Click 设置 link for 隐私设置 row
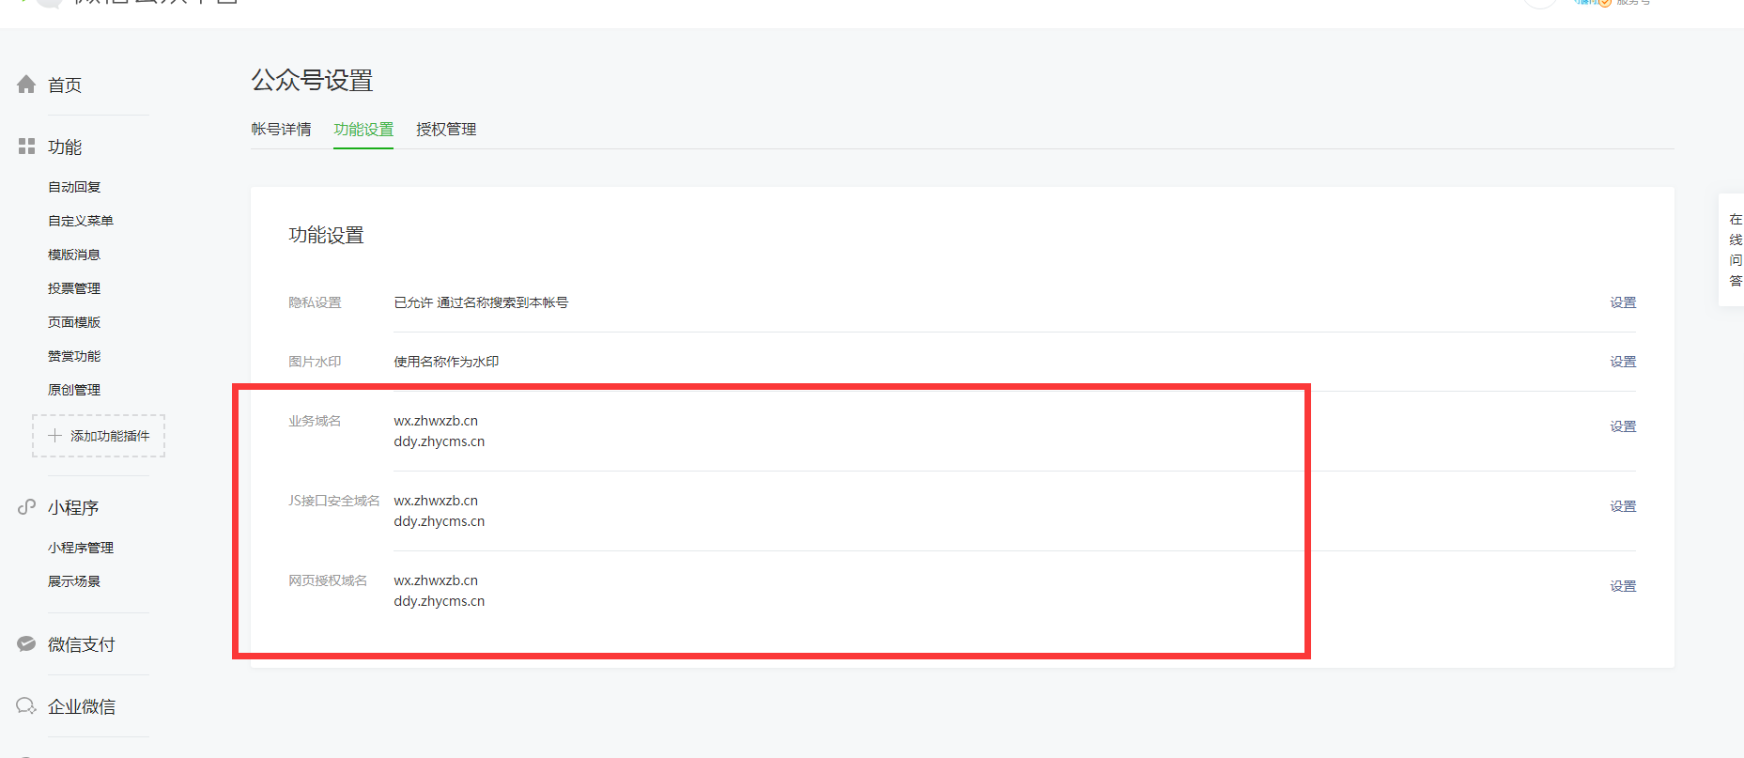 coord(1623,302)
